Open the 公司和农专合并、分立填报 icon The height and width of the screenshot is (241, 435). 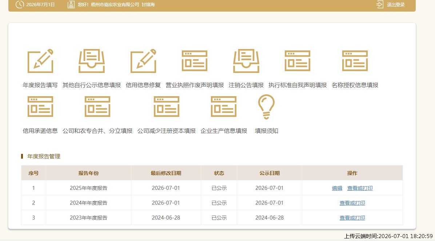tap(97, 107)
